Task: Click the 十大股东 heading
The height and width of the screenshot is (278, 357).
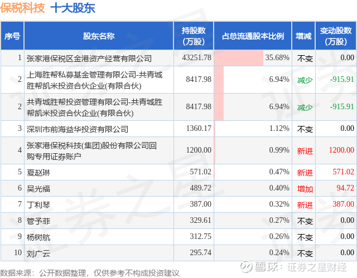Action: coord(73,8)
